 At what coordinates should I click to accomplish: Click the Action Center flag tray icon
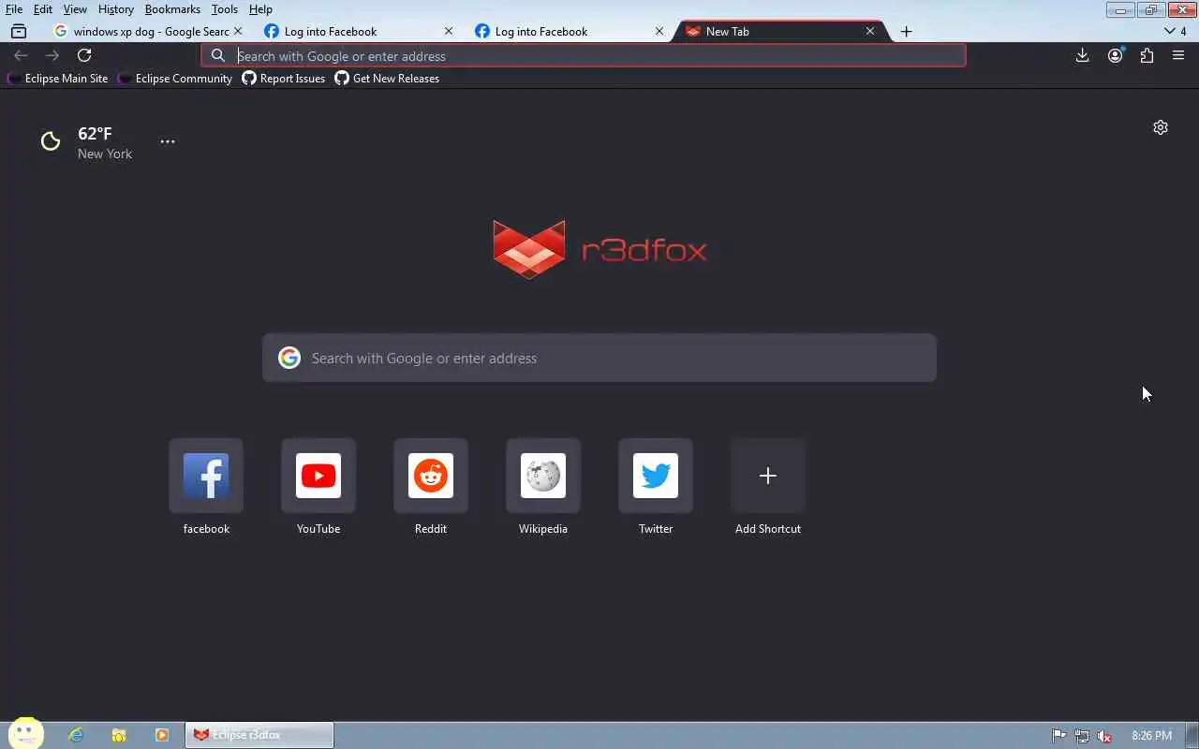pos(1059,736)
